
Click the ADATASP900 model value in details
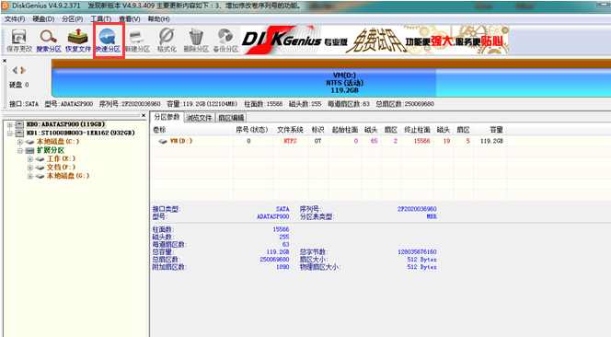click(x=272, y=216)
